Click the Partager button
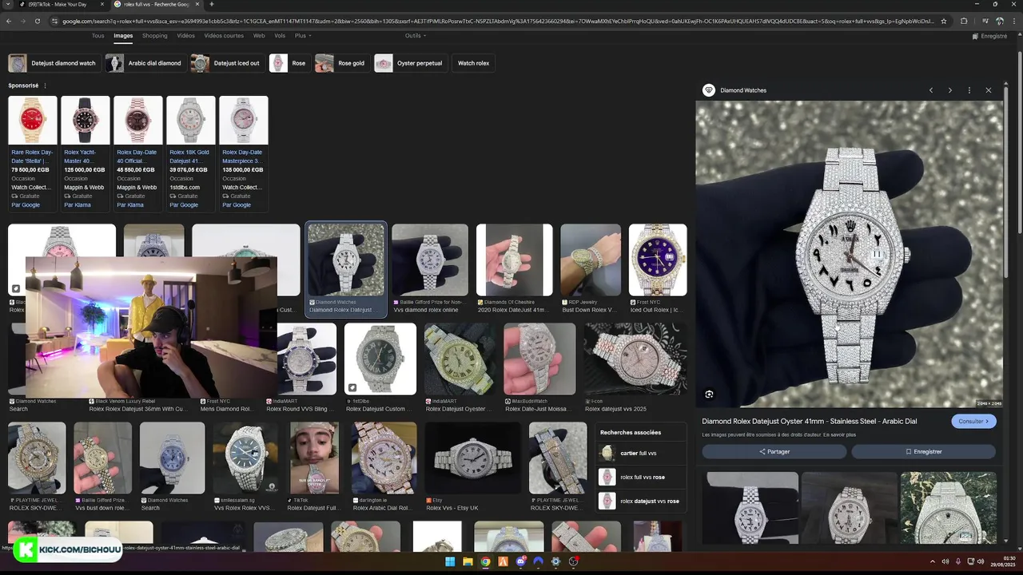This screenshot has height=575, width=1023. point(774,451)
